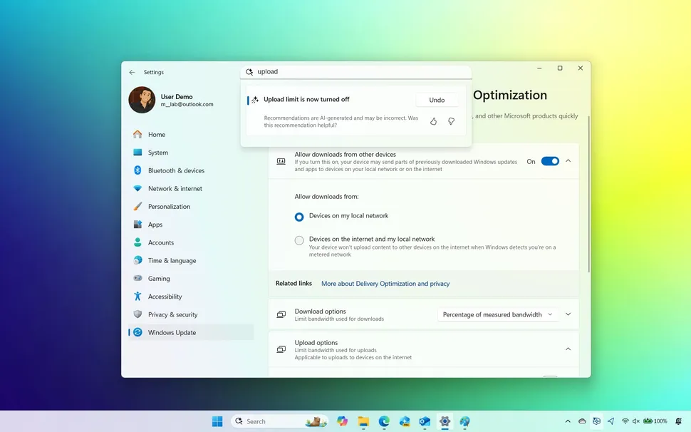Choose Devices on the internet and my local network

(x=299, y=240)
